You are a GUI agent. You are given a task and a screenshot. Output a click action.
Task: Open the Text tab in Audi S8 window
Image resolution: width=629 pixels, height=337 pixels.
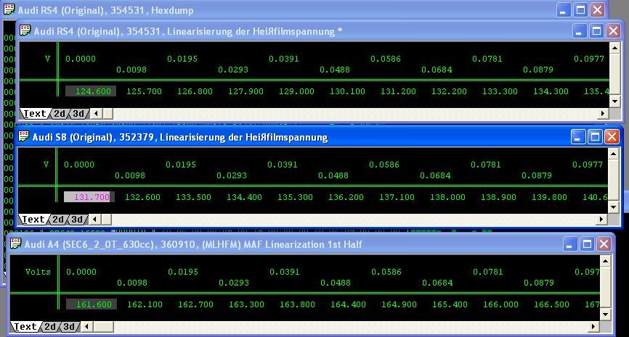[x=33, y=220]
